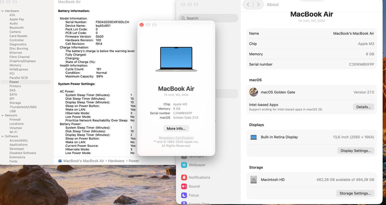Open Focus settings via moon icon
Viewport: 386px width, 205px height.
(x=184, y=195)
